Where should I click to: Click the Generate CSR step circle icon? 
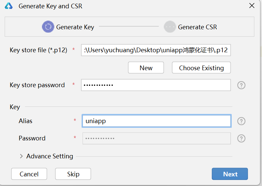pyautogui.click(x=170, y=27)
